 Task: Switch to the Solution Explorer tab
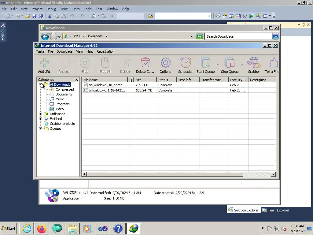244,210
